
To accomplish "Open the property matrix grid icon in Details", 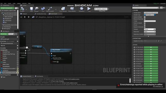I will pyautogui.click(x=161, y=8).
